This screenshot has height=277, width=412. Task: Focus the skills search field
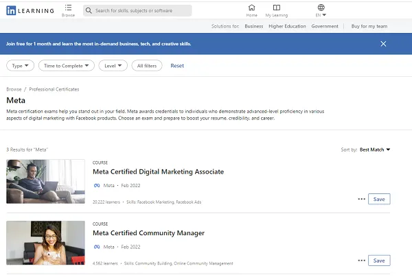(x=137, y=10)
